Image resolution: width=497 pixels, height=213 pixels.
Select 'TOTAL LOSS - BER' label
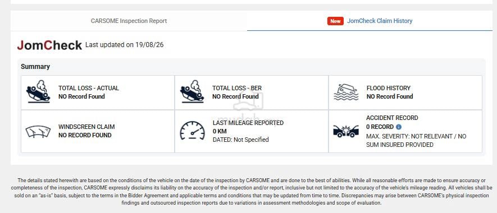[237, 88]
